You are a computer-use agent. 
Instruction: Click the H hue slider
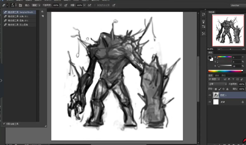[224, 57]
